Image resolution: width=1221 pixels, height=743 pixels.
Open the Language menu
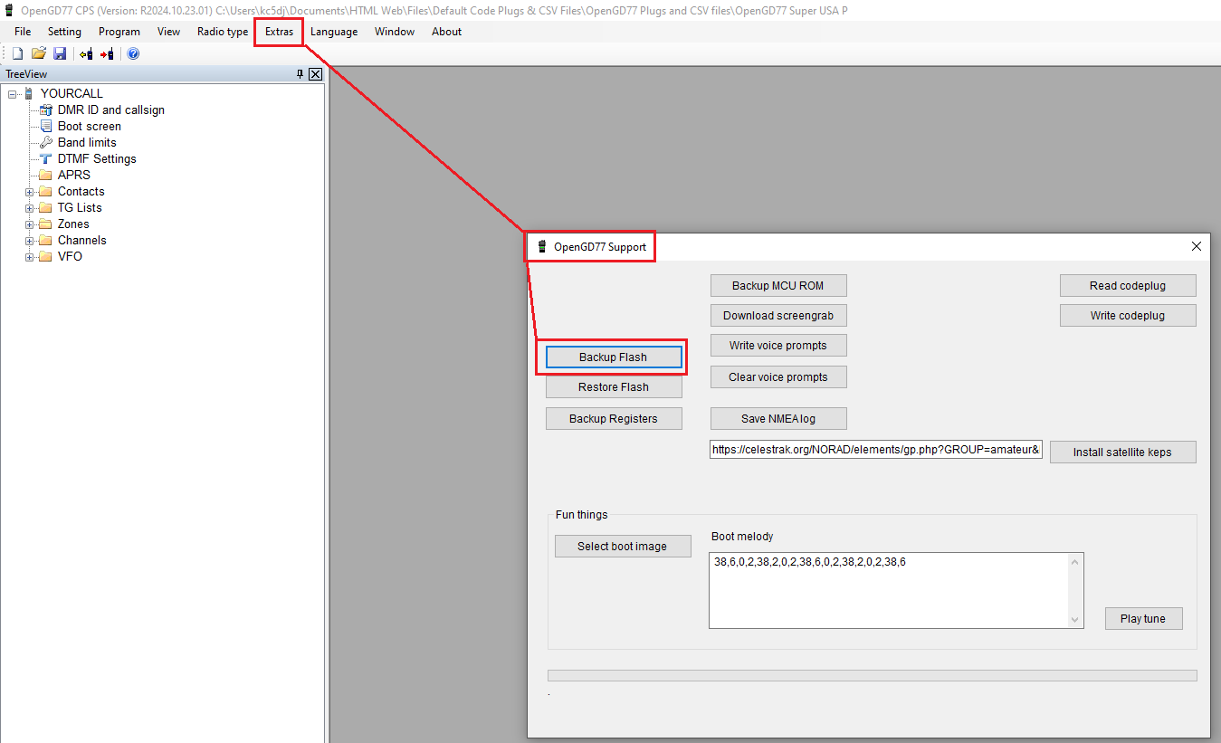click(334, 32)
